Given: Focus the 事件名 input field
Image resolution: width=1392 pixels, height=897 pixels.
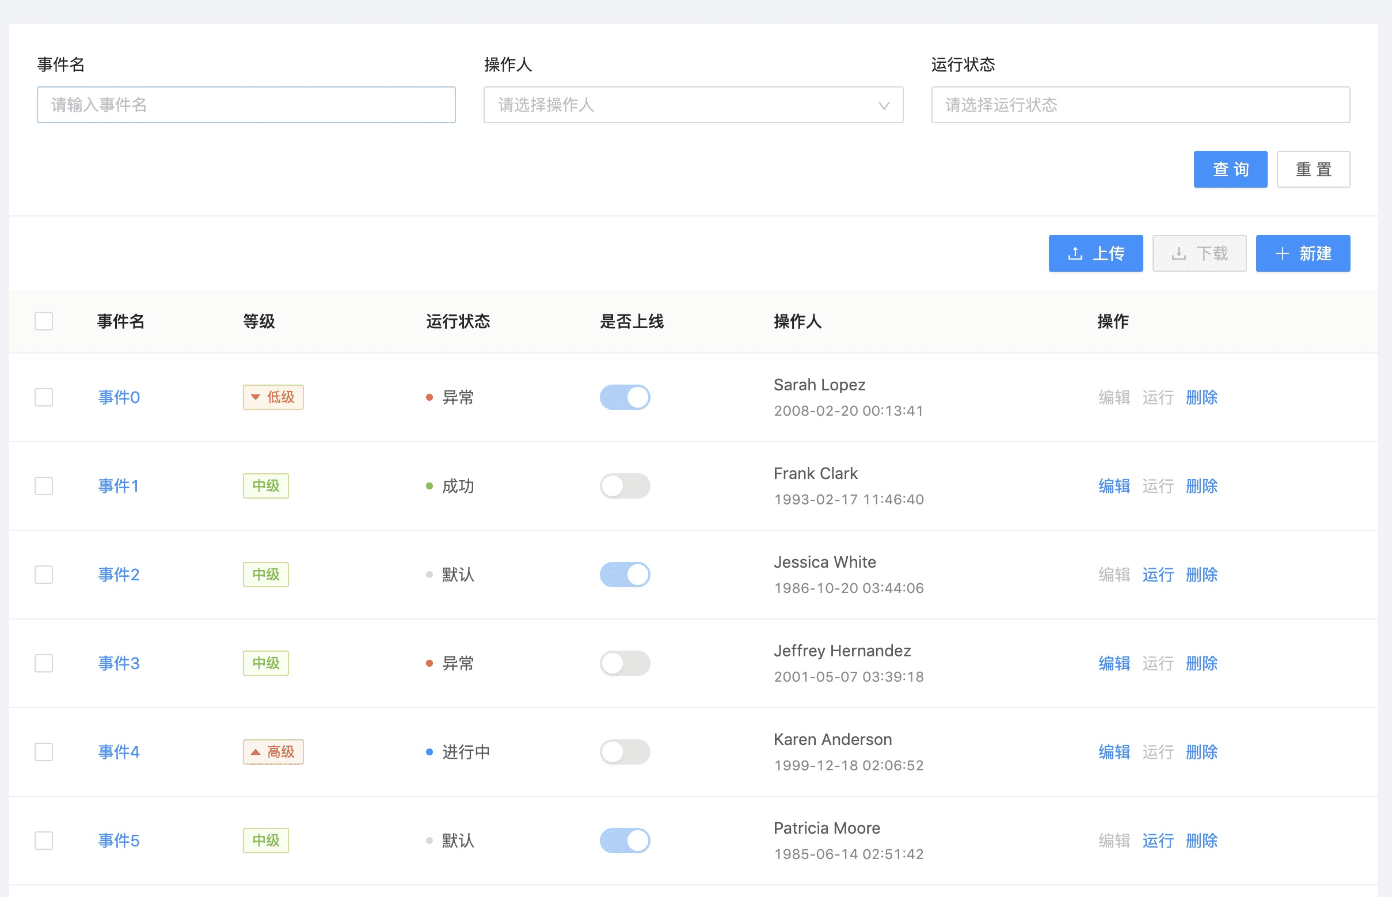Looking at the screenshot, I should tap(246, 105).
